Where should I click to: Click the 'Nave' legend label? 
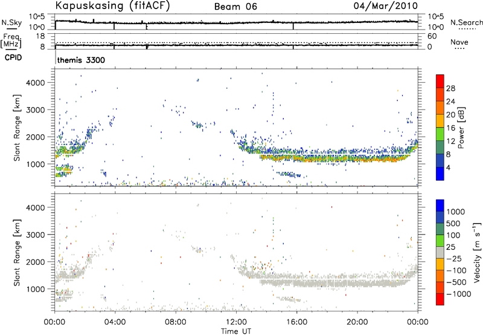click(459, 42)
